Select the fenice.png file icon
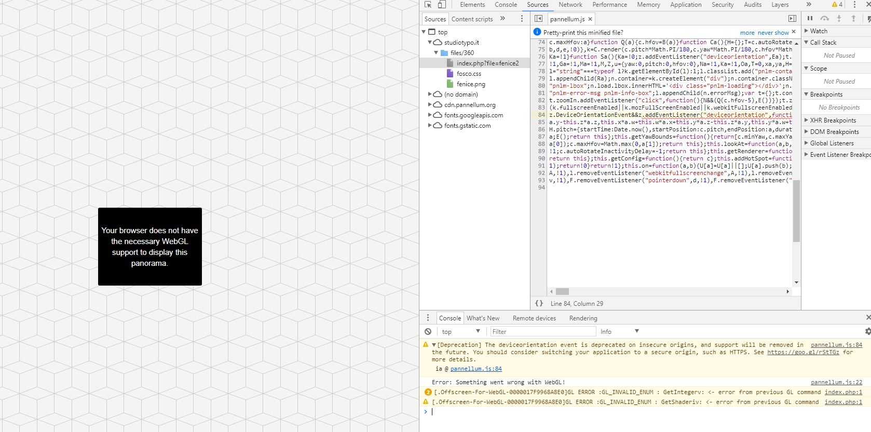 pyautogui.click(x=450, y=84)
